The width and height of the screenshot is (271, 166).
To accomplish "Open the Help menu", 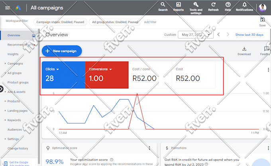I will click(x=228, y=7).
